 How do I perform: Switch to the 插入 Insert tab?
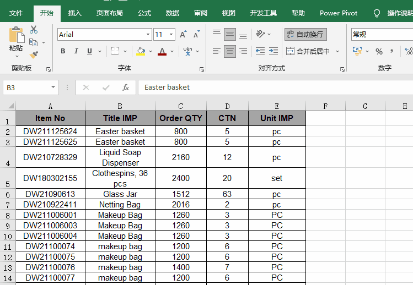point(75,13)
